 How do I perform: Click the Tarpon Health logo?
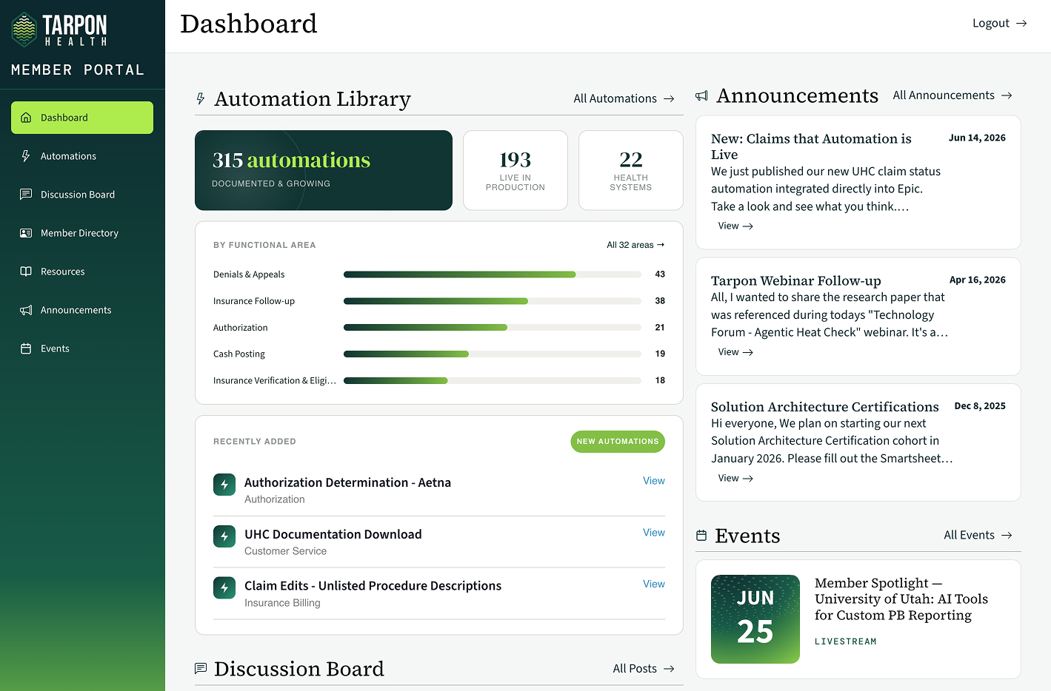(59, 30)
